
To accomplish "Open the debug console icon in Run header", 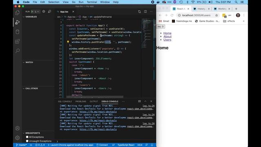I will (x=49, y=11).
